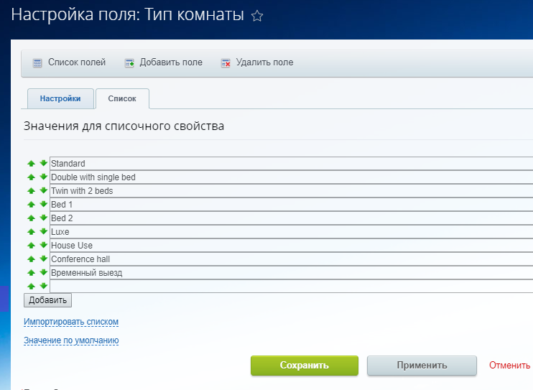Expand the Значение по умолчанию link
The width and height of the screenshot is (533, 390).
point(70,340)
